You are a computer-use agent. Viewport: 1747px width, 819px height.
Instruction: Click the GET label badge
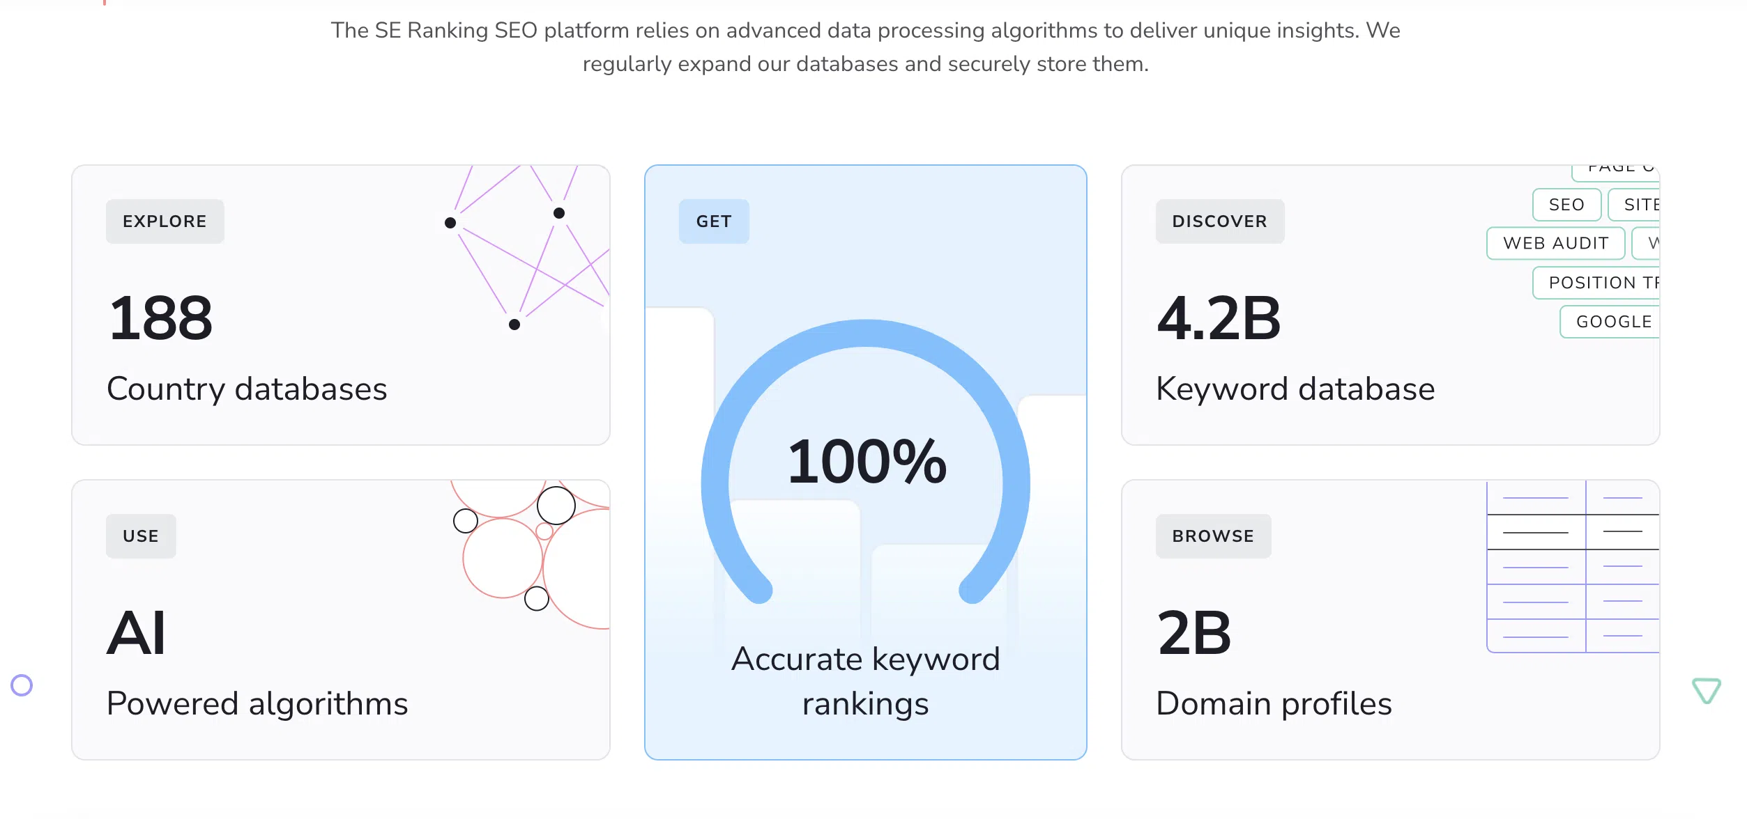click(713, 221)
